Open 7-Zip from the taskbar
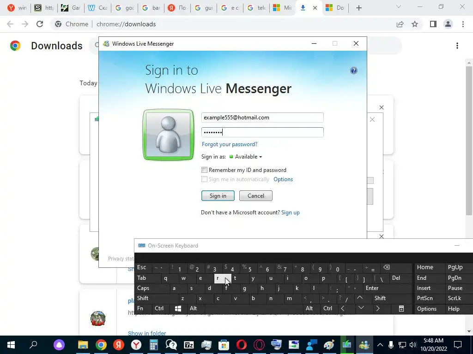473x354 pixels. 189,345
